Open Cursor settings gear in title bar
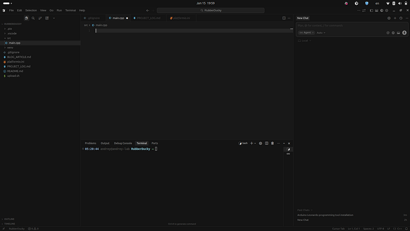 [x=386, y=10]
